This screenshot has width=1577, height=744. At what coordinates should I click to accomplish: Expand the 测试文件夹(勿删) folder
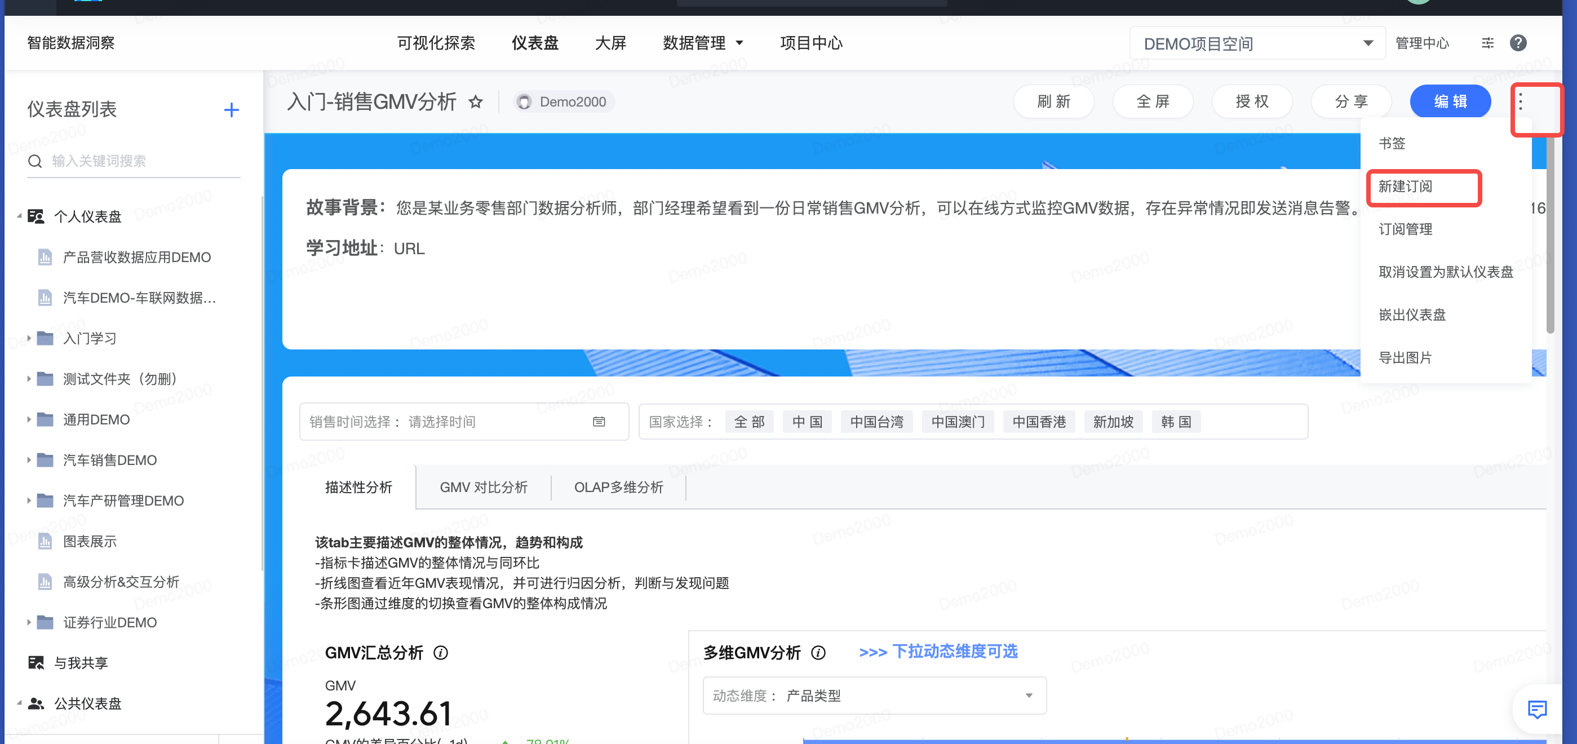tap(28, 379)
